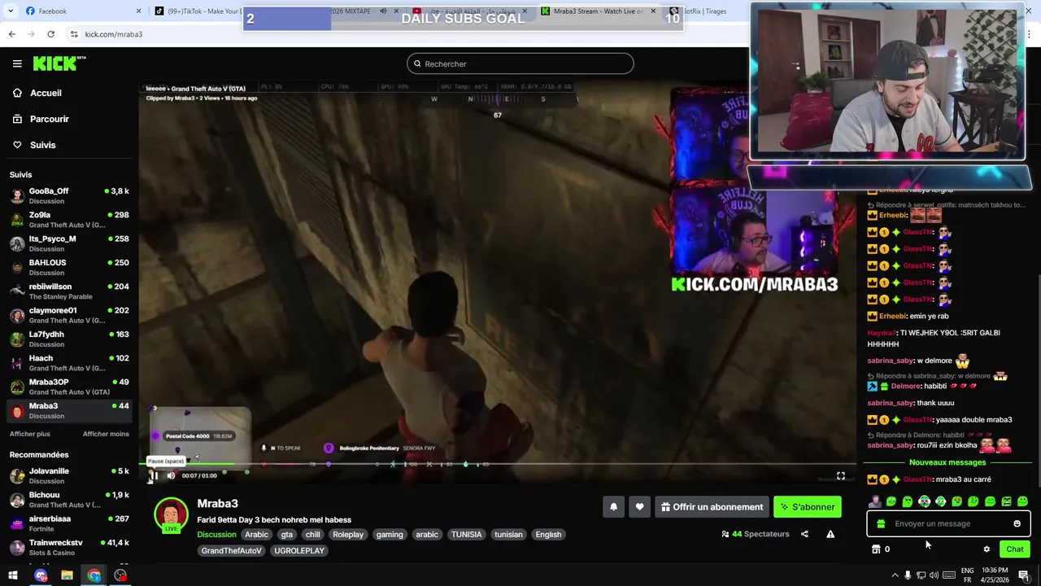
Task: Open Zo9la channel in sidebar
Action: coord(69,220)
